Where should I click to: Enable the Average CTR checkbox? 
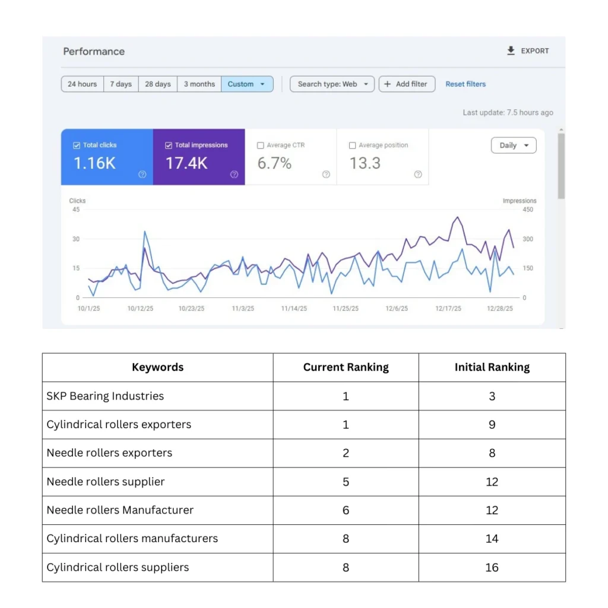(261, 145)
